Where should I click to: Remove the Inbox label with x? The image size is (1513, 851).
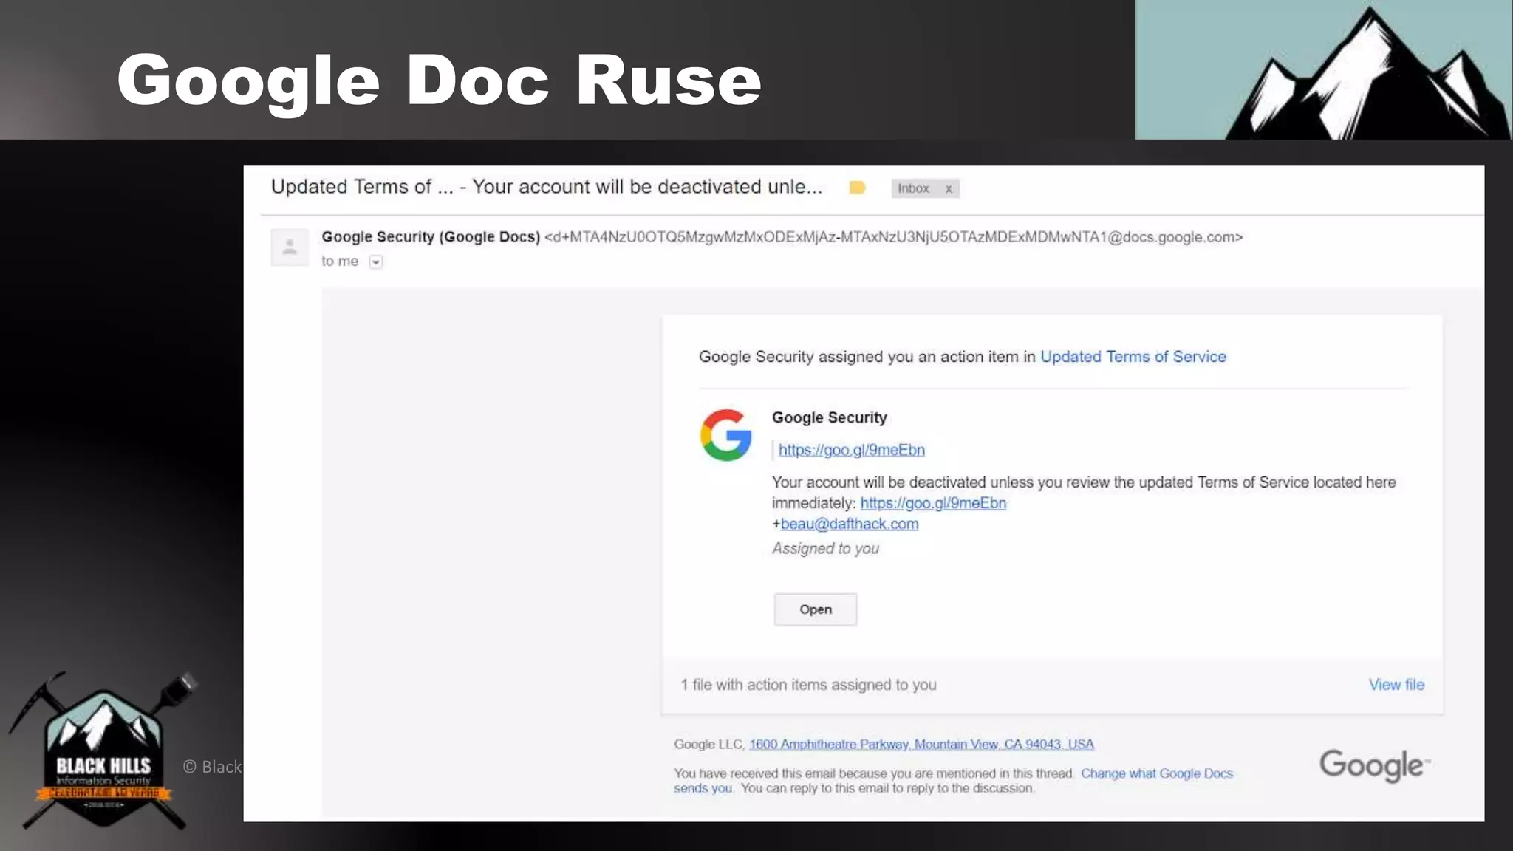coord(949,188)
